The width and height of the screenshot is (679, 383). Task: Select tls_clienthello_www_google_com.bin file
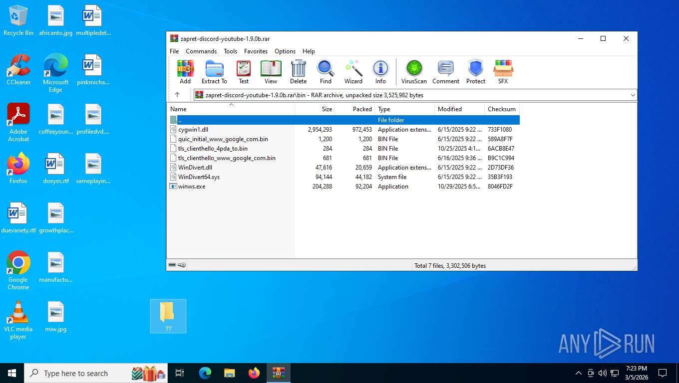point(227,158)
